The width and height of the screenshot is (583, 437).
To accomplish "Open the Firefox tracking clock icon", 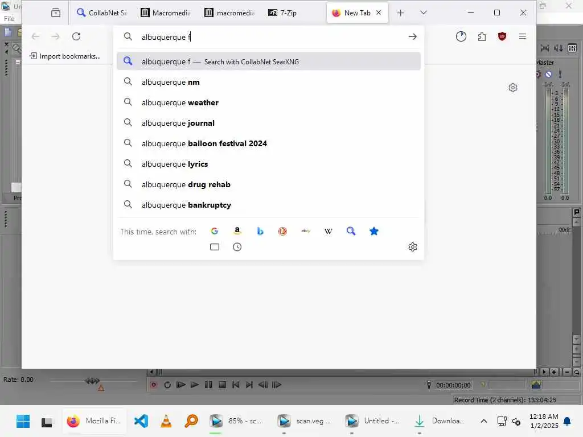I will [x=461, y=36].
